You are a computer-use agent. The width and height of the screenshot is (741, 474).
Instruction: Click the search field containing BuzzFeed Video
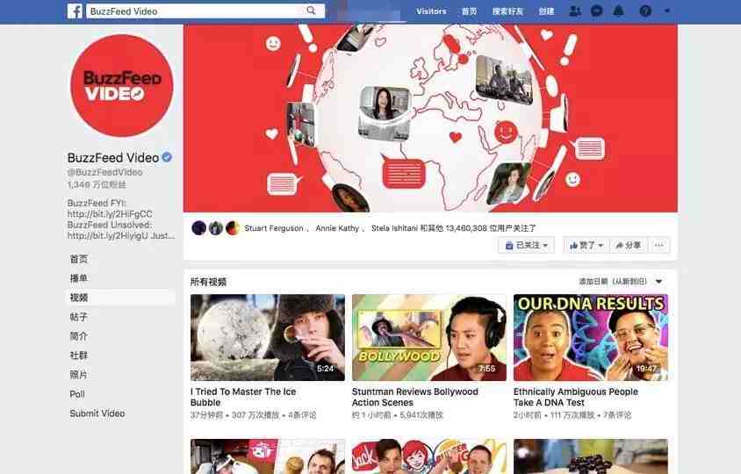point(205,11)
